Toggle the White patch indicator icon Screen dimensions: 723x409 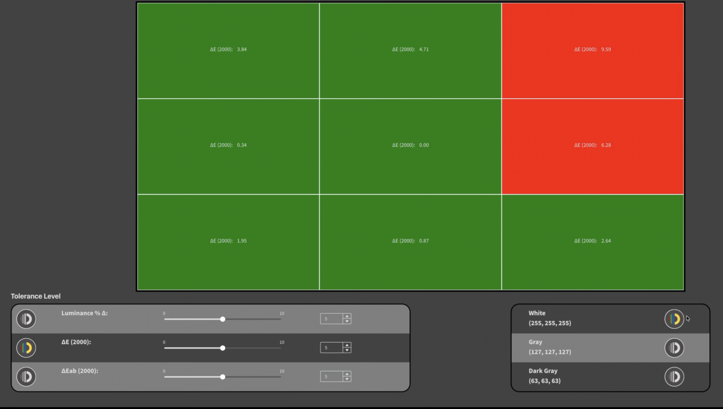(674, 319)
